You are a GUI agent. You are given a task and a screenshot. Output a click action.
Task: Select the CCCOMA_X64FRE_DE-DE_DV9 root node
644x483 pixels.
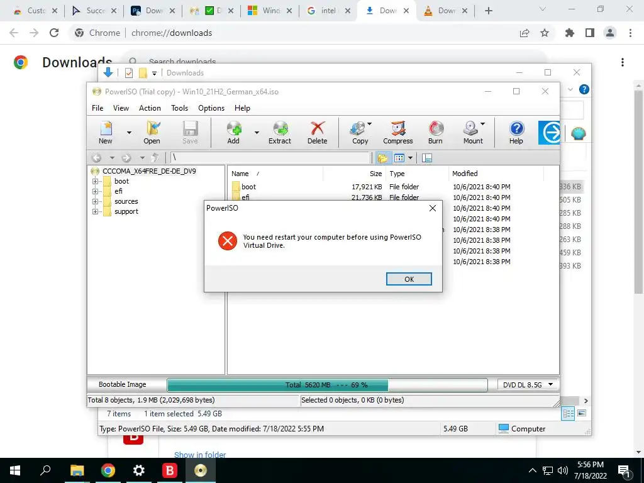coord(149,171)
